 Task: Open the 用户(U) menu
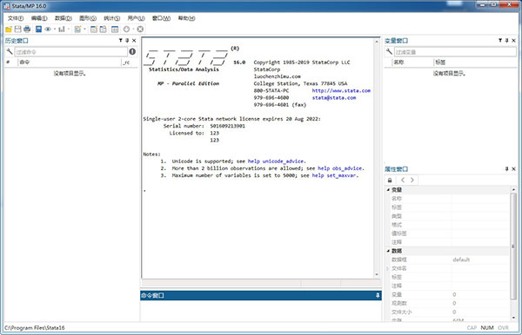137,18
